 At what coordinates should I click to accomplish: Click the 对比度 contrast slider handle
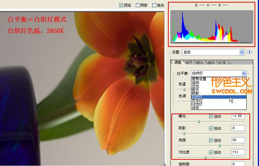click(205, 157)
